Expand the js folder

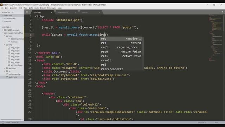(5, 71)
